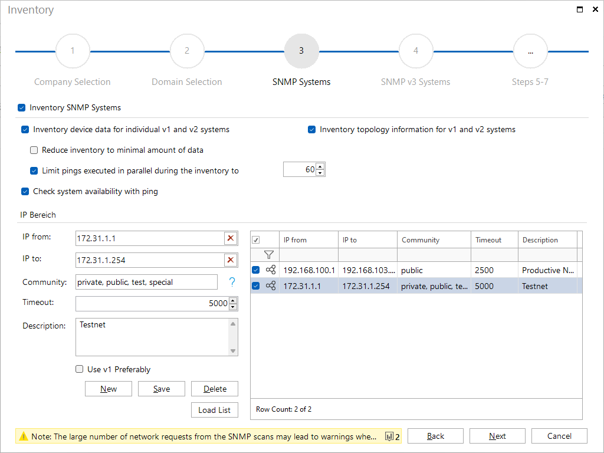The height and width of the screenshot is (453, 604).
Task: Click the New button
Action: coord(109,389)
